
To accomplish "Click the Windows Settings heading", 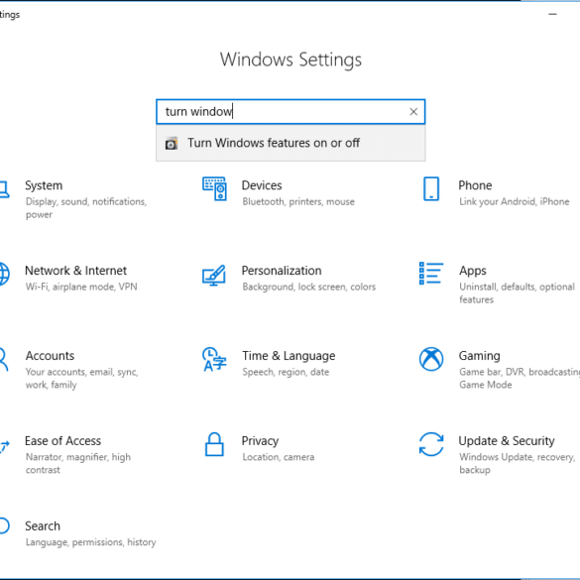I will (290, 59).
